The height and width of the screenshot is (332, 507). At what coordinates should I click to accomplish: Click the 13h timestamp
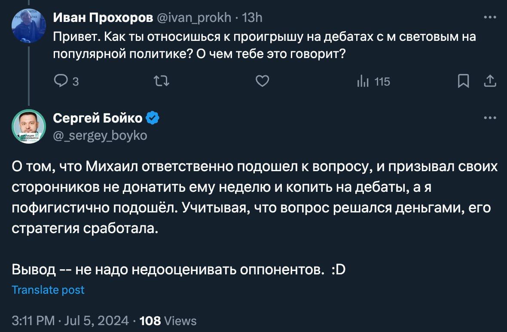252,18
